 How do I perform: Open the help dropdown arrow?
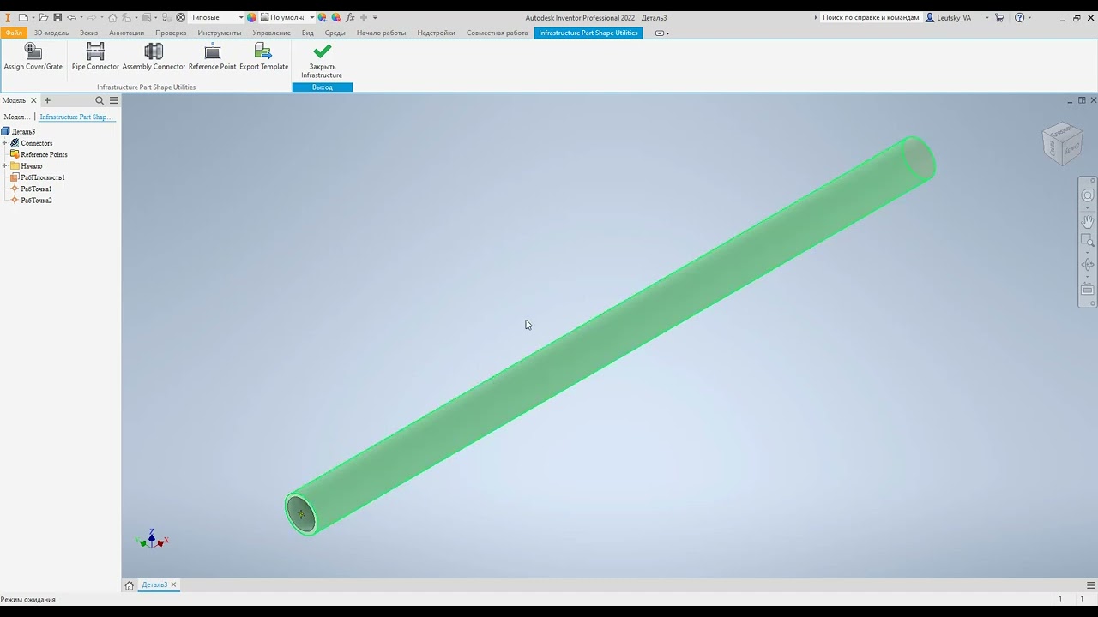[1030, 17]
